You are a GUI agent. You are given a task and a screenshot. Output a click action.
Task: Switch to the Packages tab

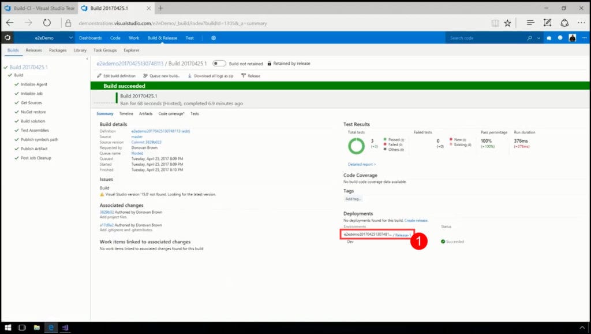pos(58,50)
